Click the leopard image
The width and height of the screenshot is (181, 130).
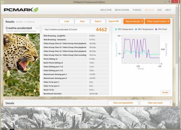(22, 65)
